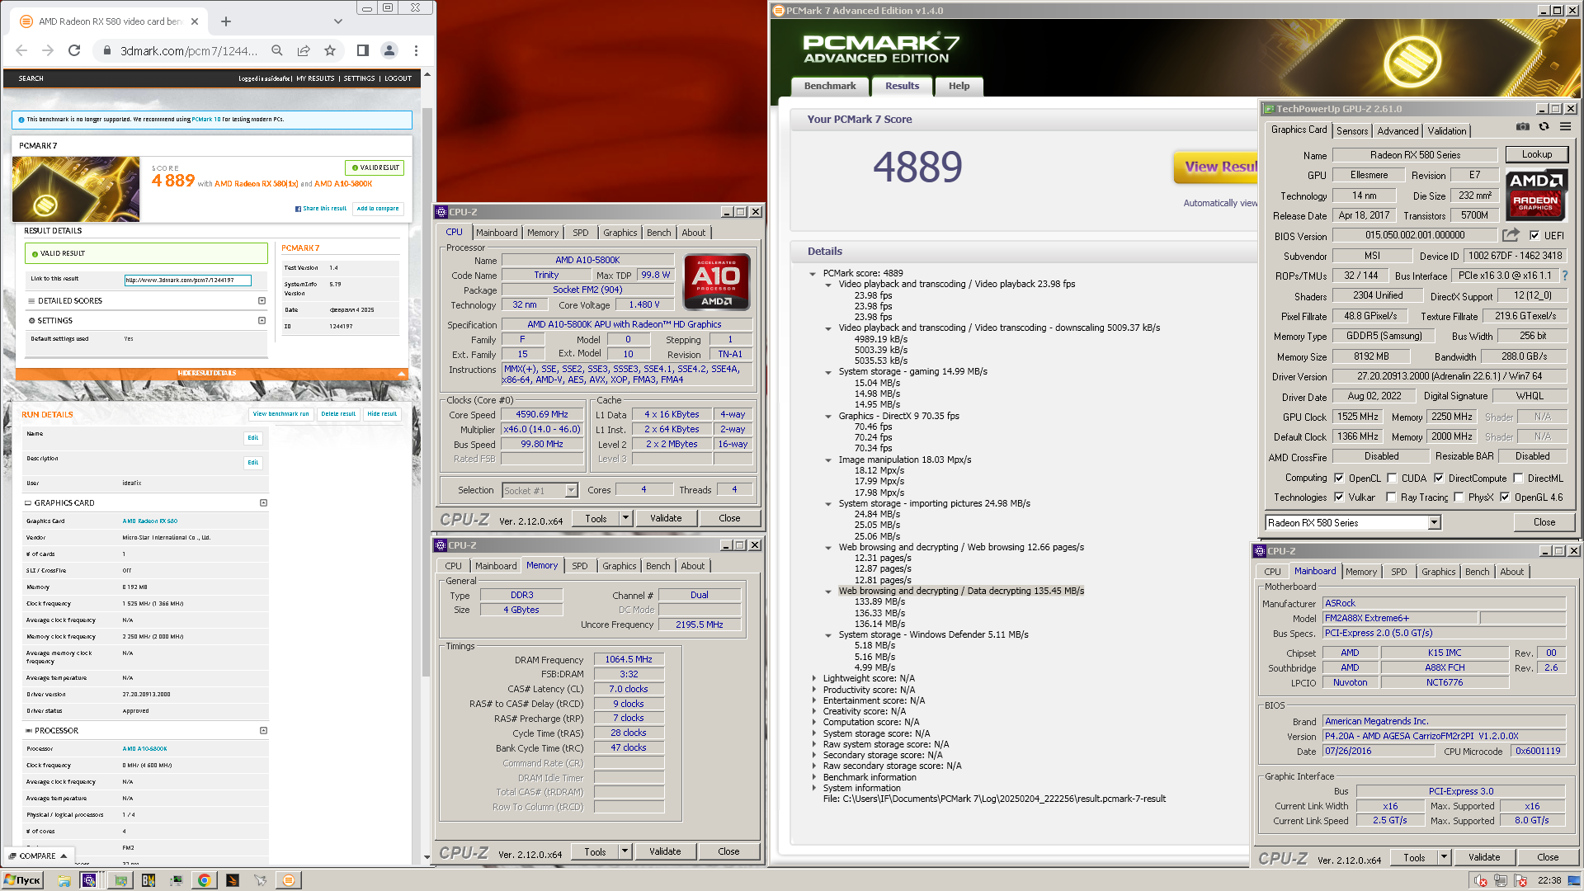The image size is (1584, 891).
Task: Collapse the Graphics - DirectX 9 result node
Action: (828, 417)
